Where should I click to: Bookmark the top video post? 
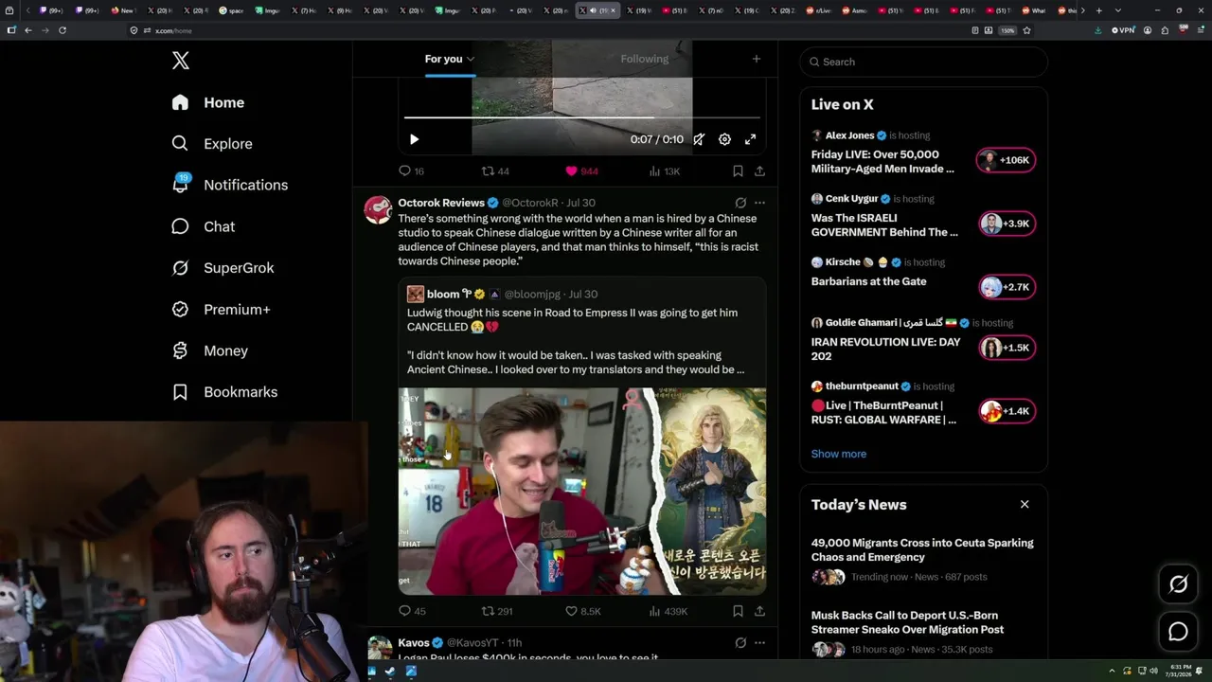click(738, 171)
